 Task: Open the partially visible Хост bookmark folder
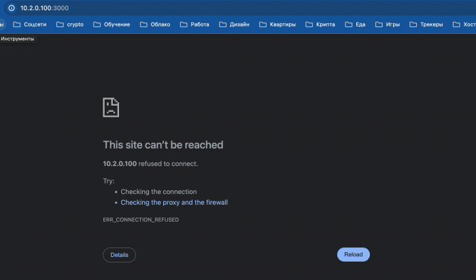point(465,24)
